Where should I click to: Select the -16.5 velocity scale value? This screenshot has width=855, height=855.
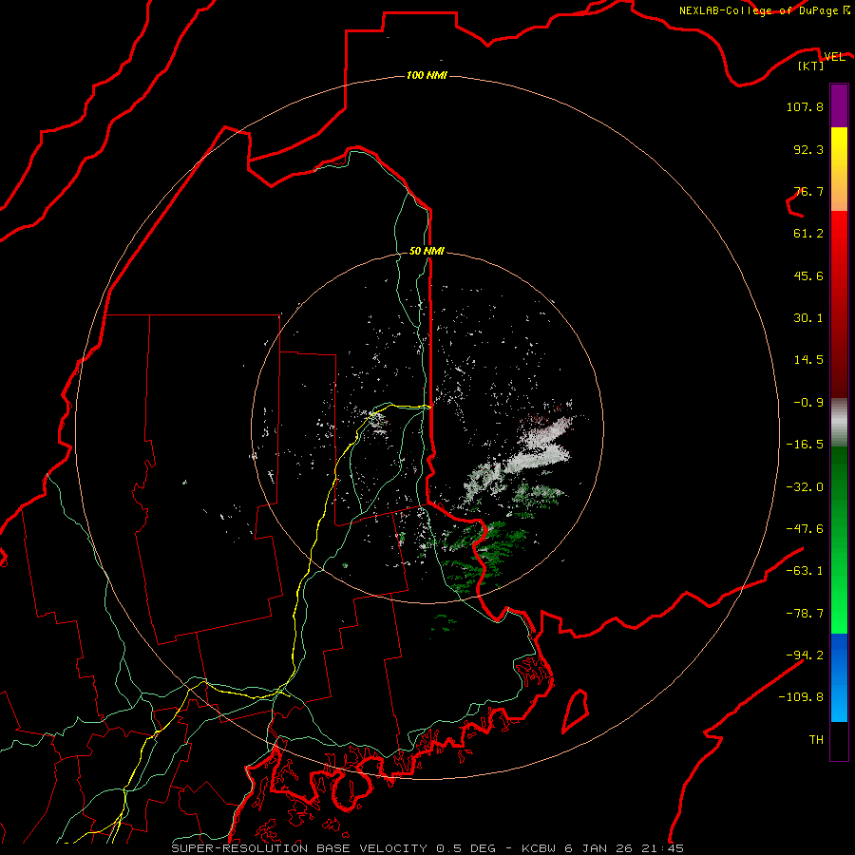(805, 445)
